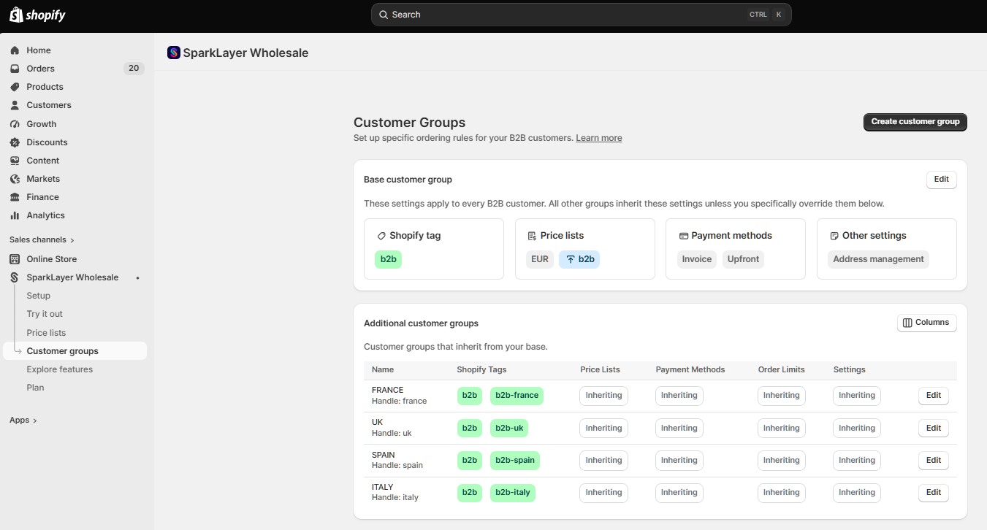Click the SparkLayer app logo in header

click(174, 53)
